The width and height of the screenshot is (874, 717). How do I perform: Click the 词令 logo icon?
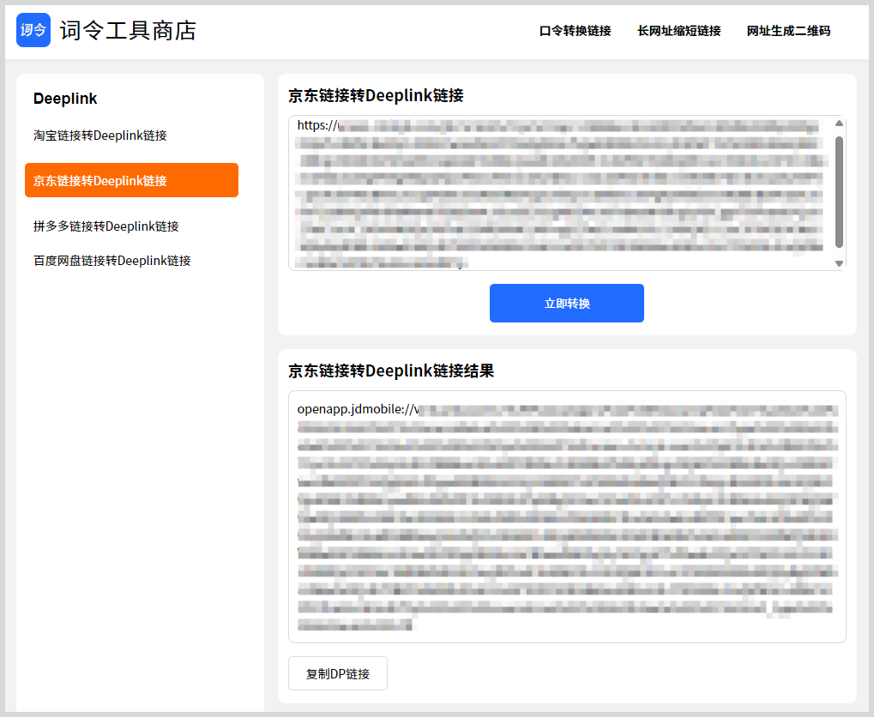click(33, 30)
